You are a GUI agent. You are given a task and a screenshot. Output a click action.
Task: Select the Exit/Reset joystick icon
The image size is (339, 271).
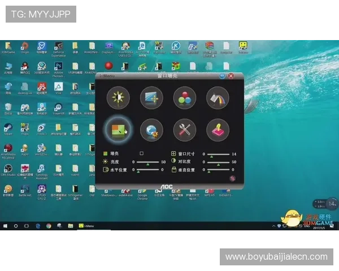click(x=217, y=130)
